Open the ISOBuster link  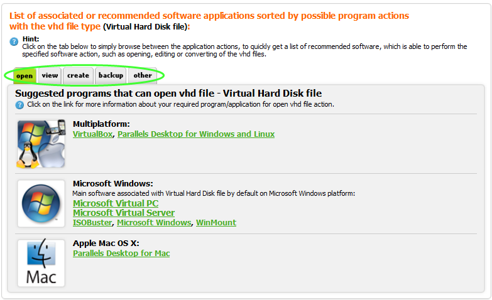pos(92,223)
